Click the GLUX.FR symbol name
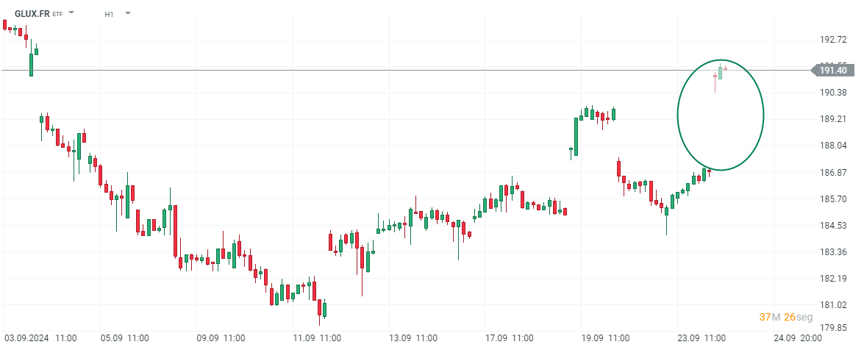 (x=32, y=14)
